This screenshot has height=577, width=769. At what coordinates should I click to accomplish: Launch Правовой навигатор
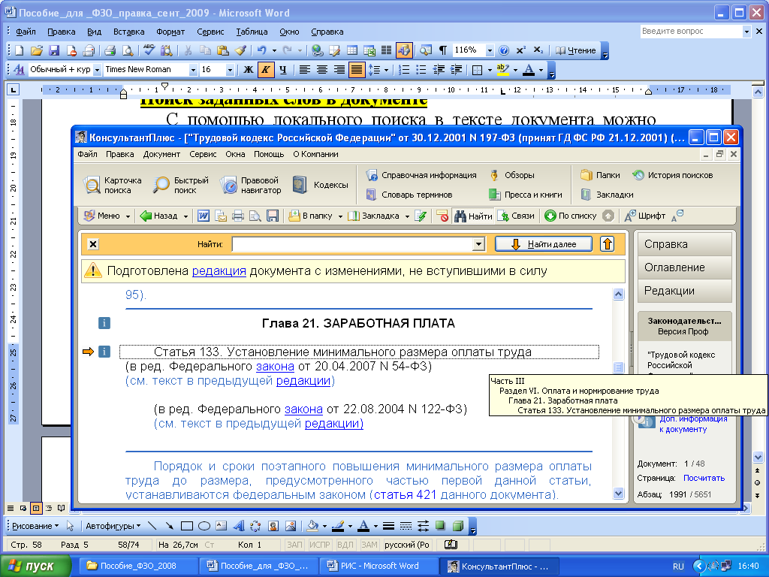click(x=251, y=185)
